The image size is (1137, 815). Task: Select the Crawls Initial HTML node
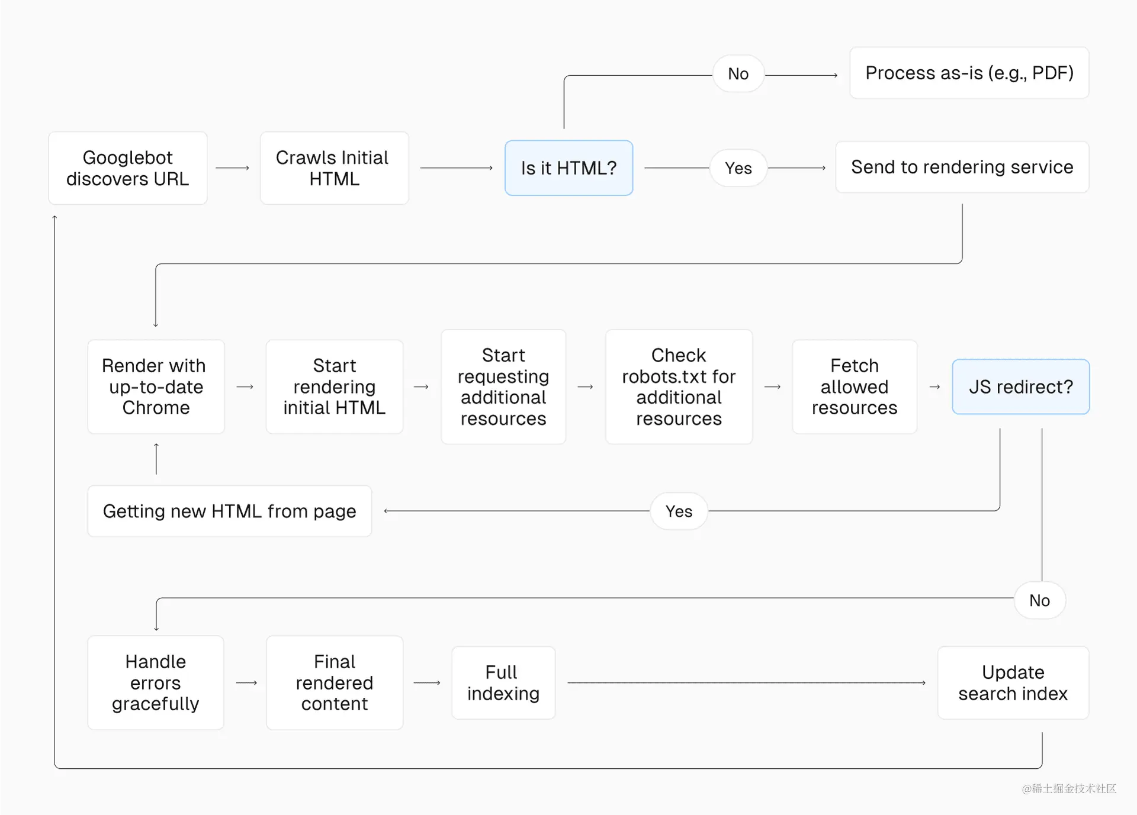[x=334, y=168]
